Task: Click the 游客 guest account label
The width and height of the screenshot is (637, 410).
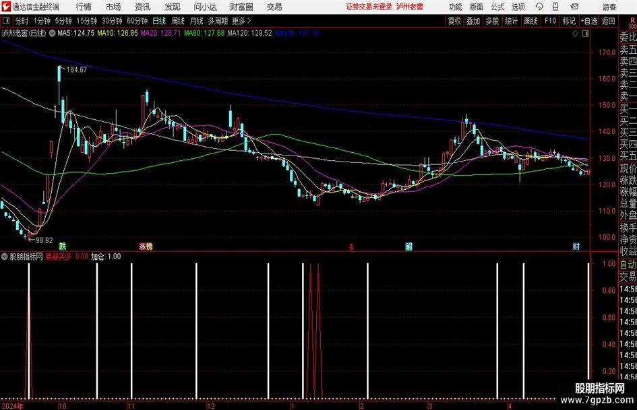Action: click(609, 7)
